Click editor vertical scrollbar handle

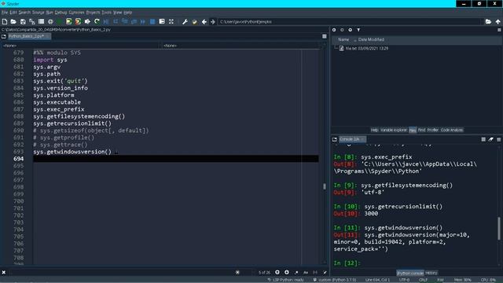tap(325, 186)
